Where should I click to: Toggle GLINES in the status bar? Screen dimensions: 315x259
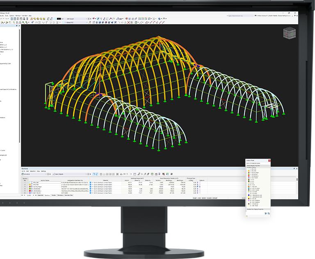pos(209,198)
